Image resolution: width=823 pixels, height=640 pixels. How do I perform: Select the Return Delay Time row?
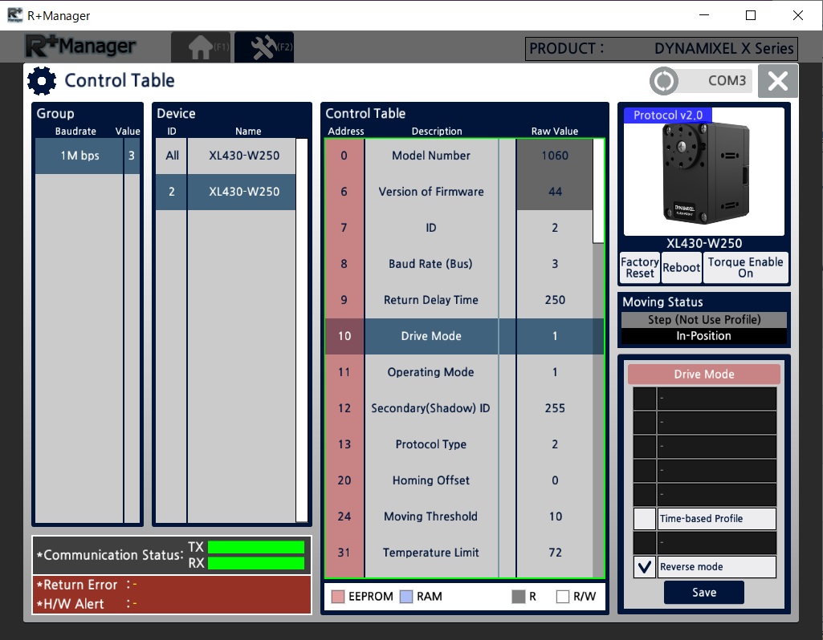click(458, 300)
